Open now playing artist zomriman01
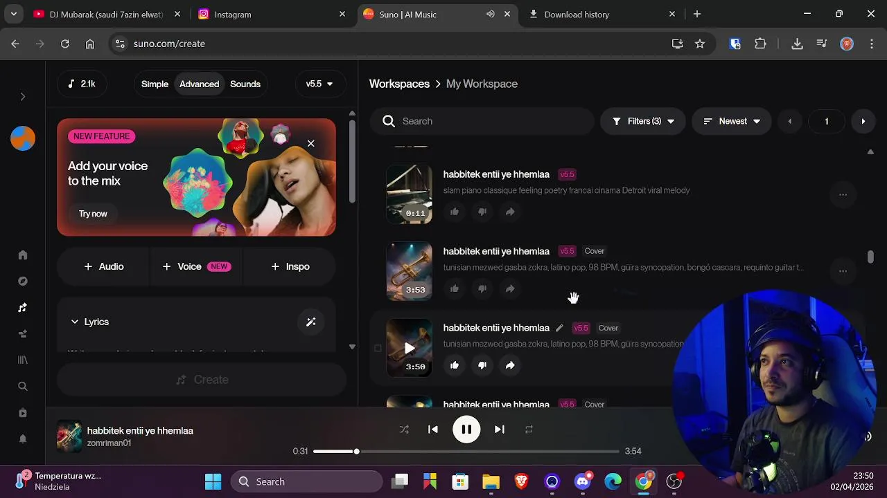The image size is (887, 498). (109, 443)
